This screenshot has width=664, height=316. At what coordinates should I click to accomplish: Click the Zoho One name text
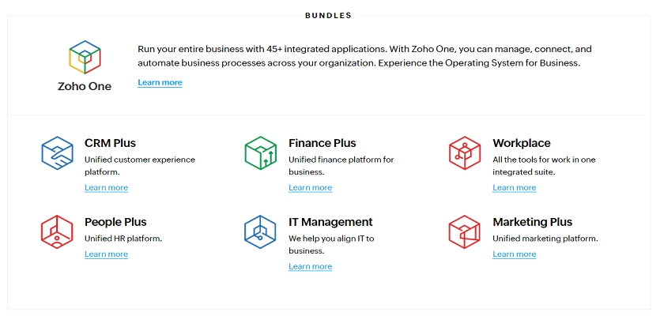pyautogui.click(x=85, y=86)
